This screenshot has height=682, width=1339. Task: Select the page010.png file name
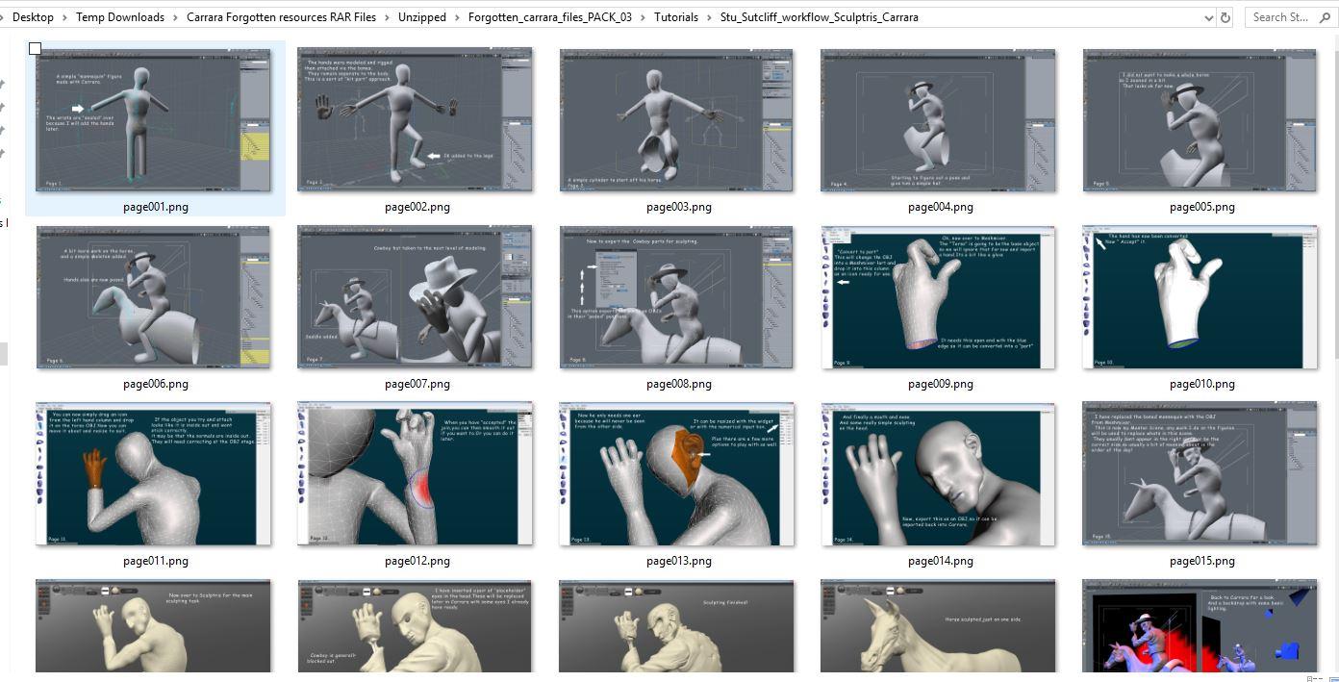(1202, 384)
